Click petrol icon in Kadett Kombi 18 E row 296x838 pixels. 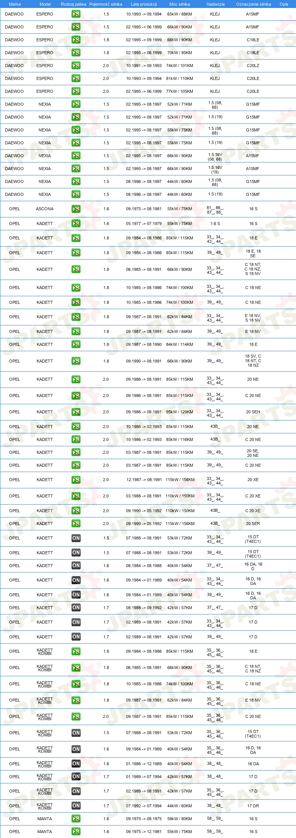76,651
